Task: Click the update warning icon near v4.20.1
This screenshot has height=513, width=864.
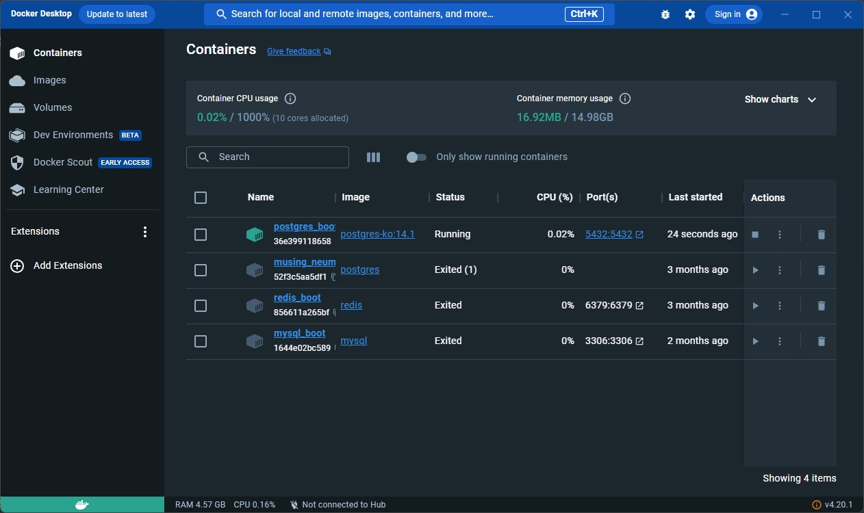Action: point(816,505)
